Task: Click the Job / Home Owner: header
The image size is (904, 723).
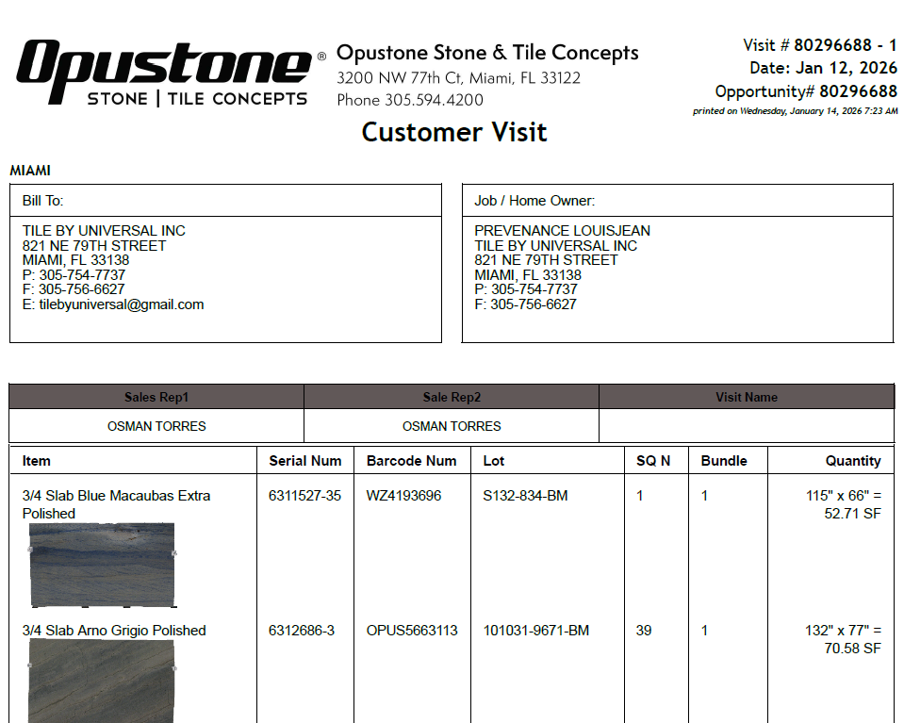Action: (x=534, y=201)
